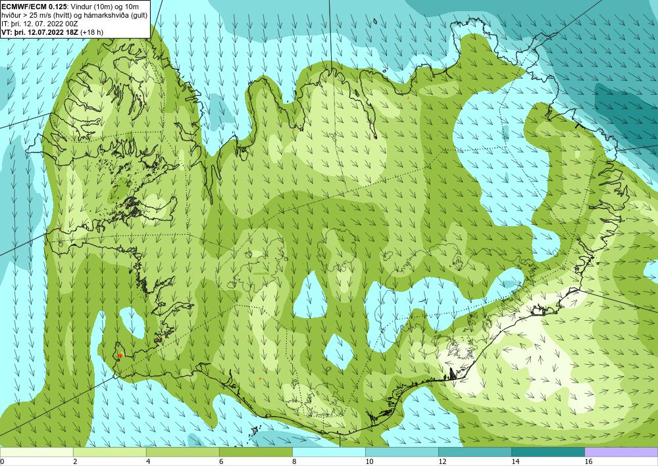This screenshot has height=466, width=658.
Task: Click the medium green 4–6 m/s legend swatch
Action: tap(182, 452)
